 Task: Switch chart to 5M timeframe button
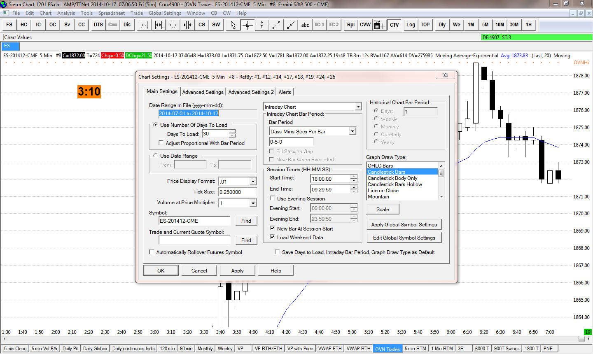486,25
